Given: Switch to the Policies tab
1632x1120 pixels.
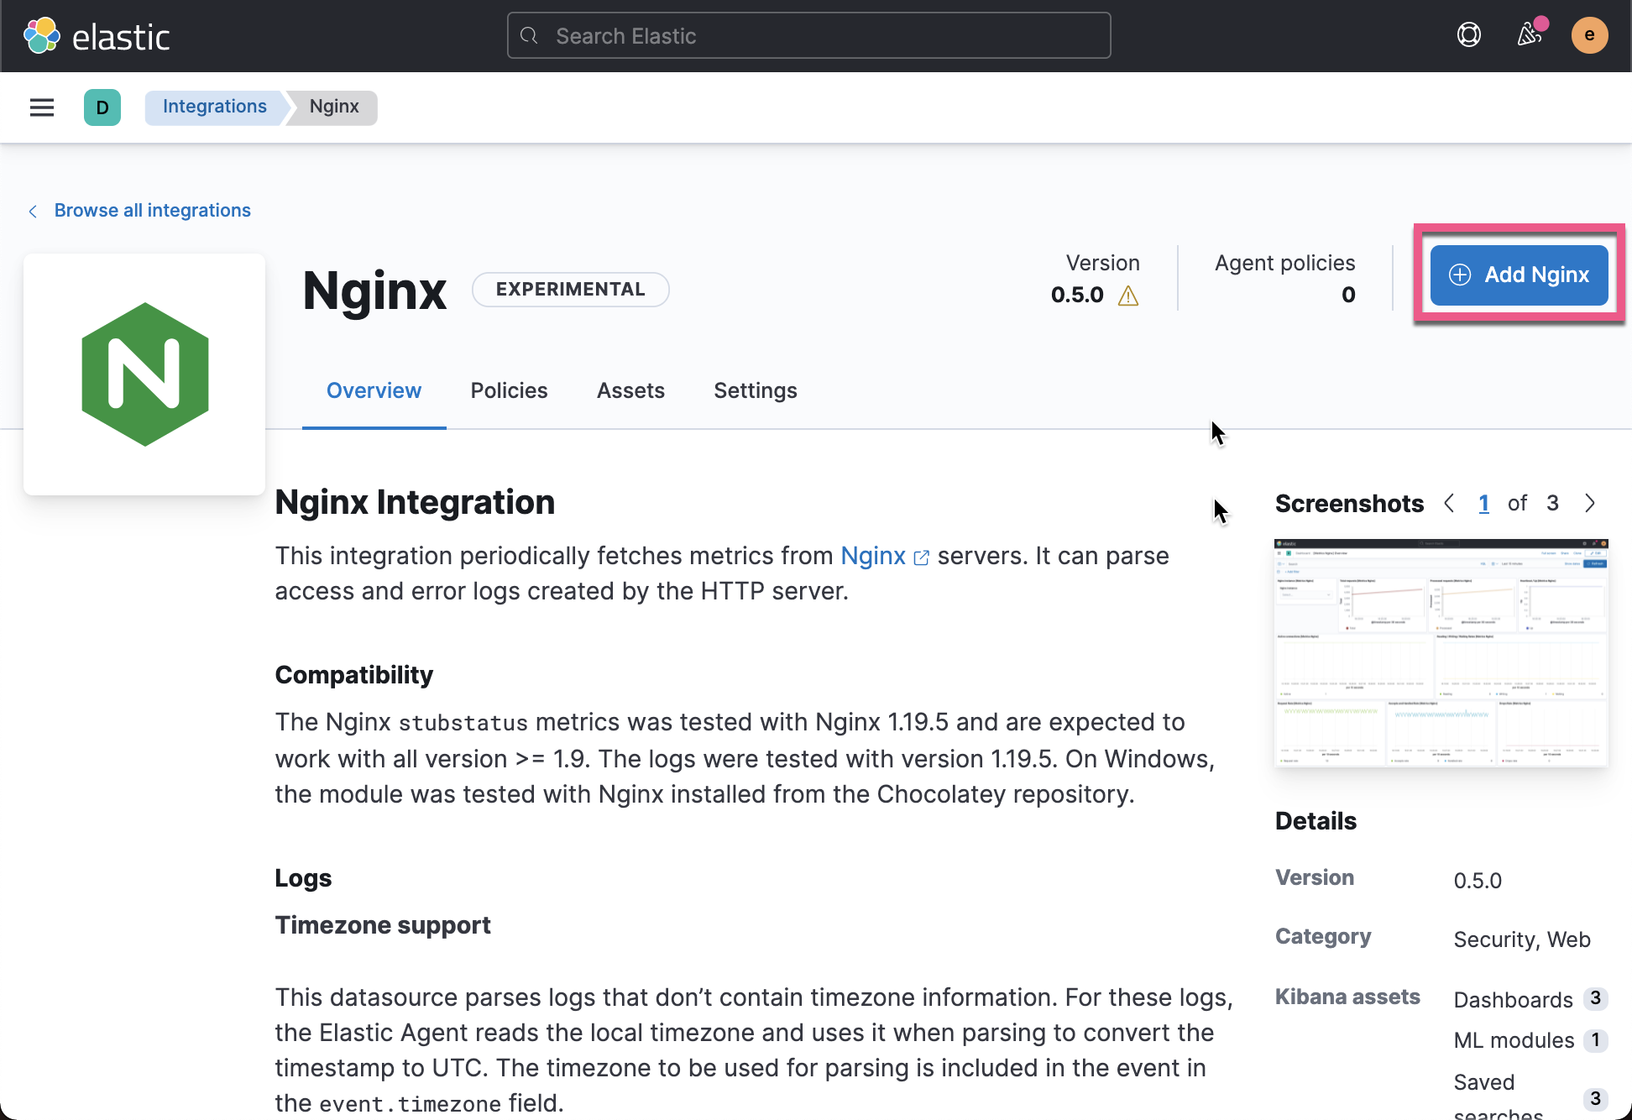Looking at the screenshot, I should point(509,391).
